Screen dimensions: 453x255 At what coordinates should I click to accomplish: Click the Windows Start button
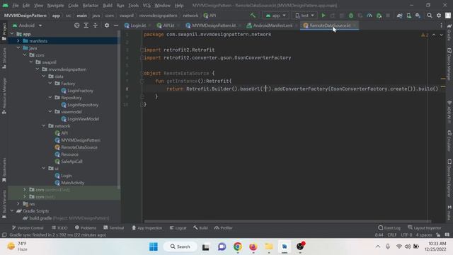154,246
